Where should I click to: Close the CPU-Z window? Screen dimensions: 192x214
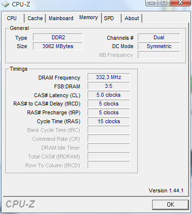pyautogui.click(x=181, y=2)
